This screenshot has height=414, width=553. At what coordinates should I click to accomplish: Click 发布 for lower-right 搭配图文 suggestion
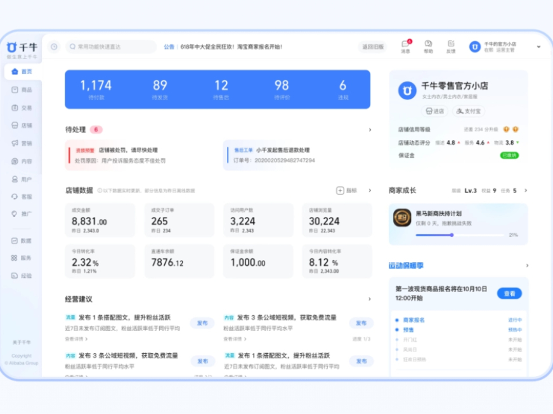pos(361,361)
